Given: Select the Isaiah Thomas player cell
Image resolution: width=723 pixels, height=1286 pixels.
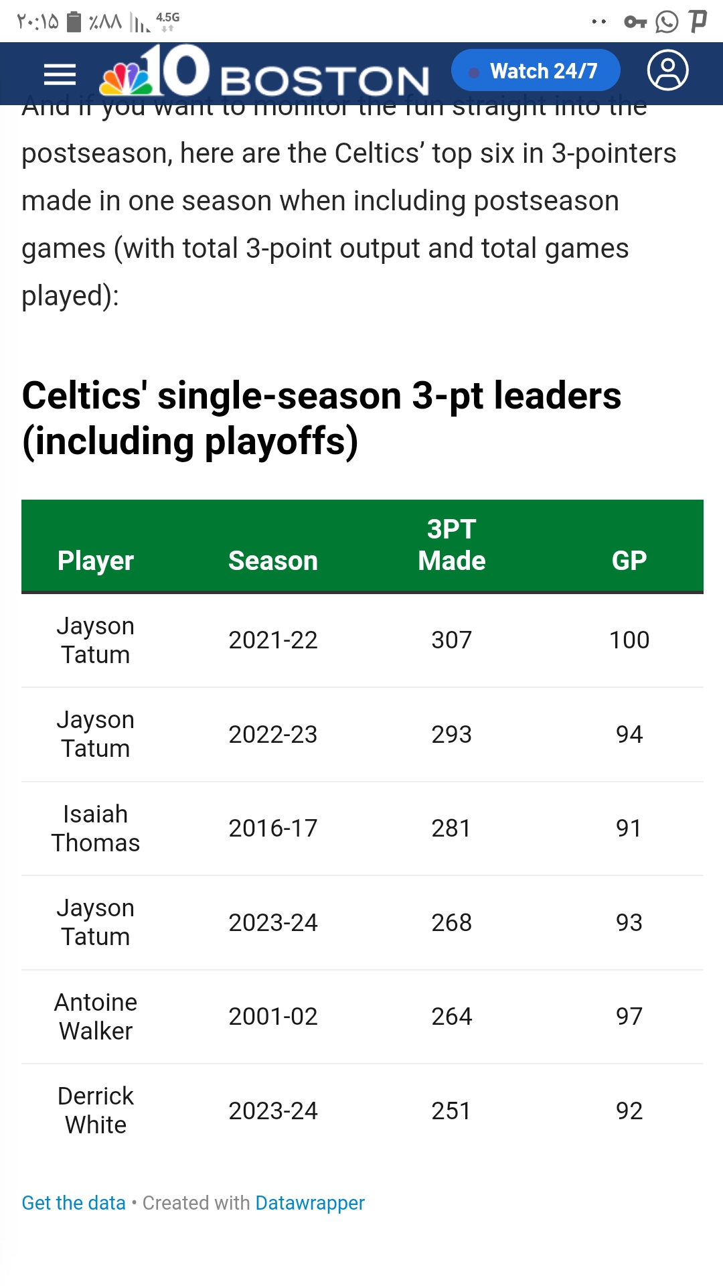Looking at the screenshot, I should click(96, 829).
